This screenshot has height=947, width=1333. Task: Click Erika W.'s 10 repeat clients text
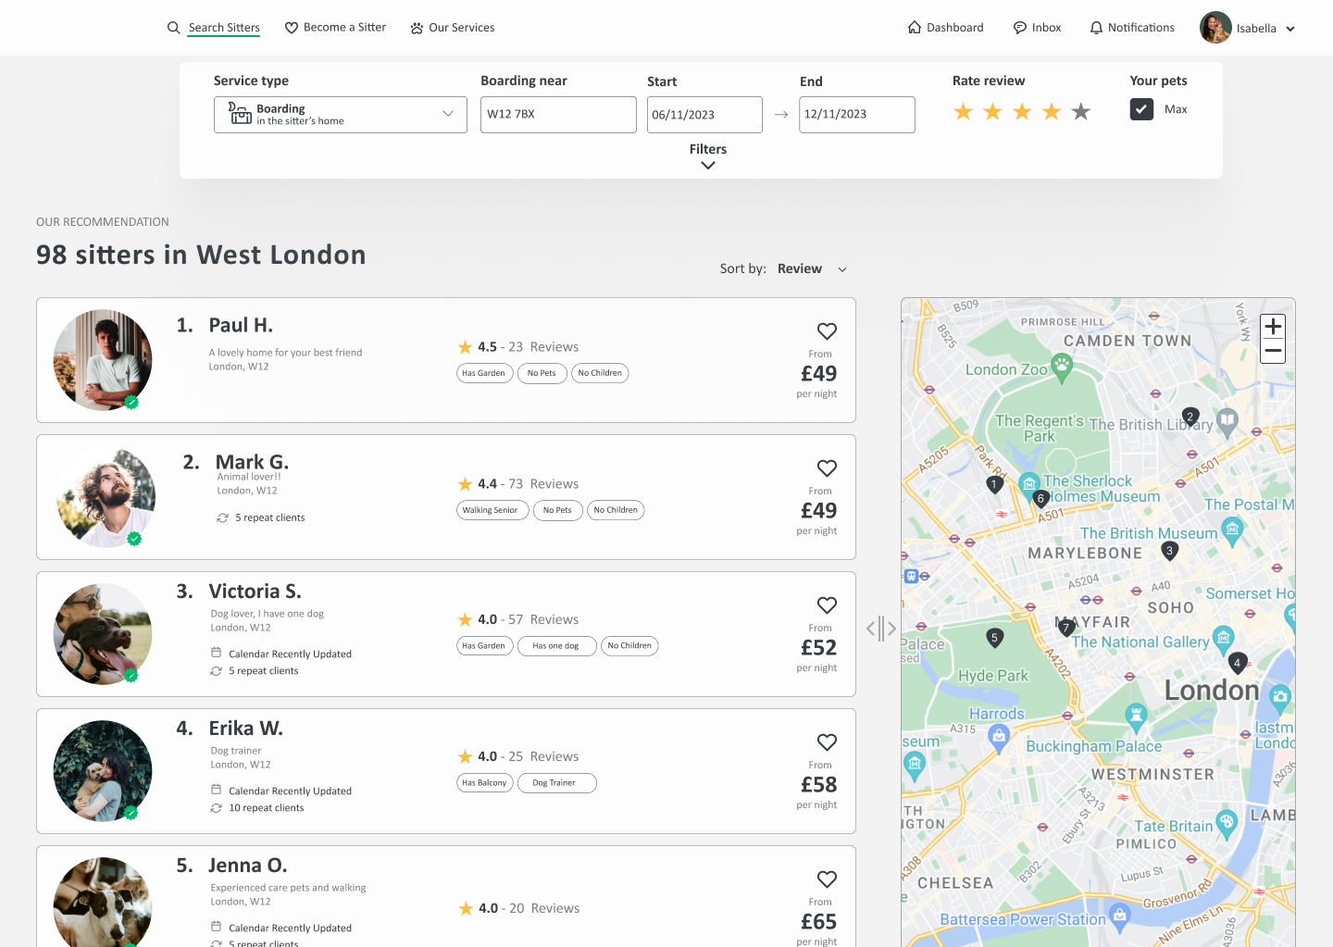click(x=267, y=808)
